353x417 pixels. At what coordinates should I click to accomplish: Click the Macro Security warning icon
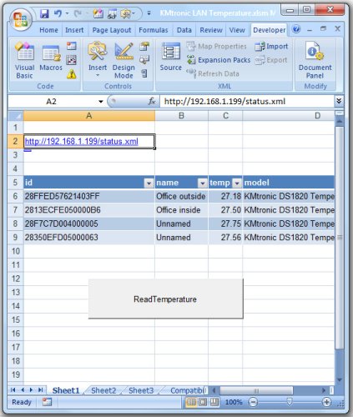click(x=72, y=74)
